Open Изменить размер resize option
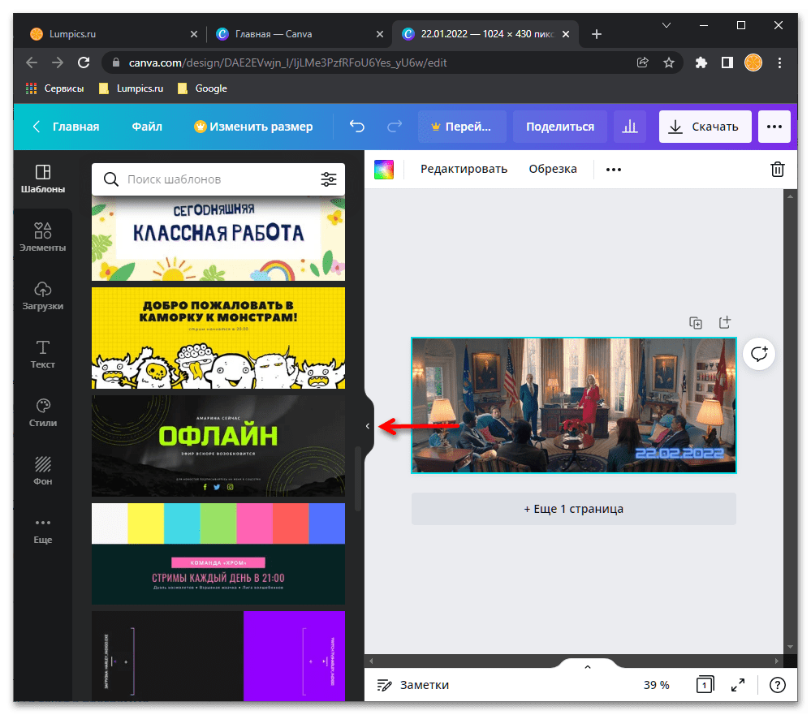Screen dimensions: 811x715 click(253, 127)
